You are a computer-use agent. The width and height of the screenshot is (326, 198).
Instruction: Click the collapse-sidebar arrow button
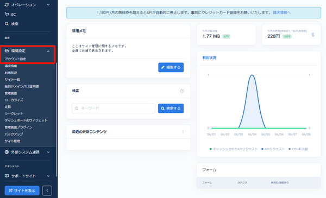click(47, 190)
